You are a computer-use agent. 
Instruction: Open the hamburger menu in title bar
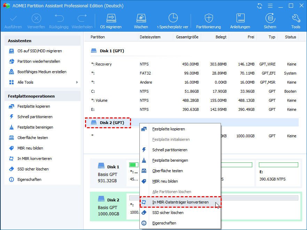pyautogui.click(x=270, y=6)
